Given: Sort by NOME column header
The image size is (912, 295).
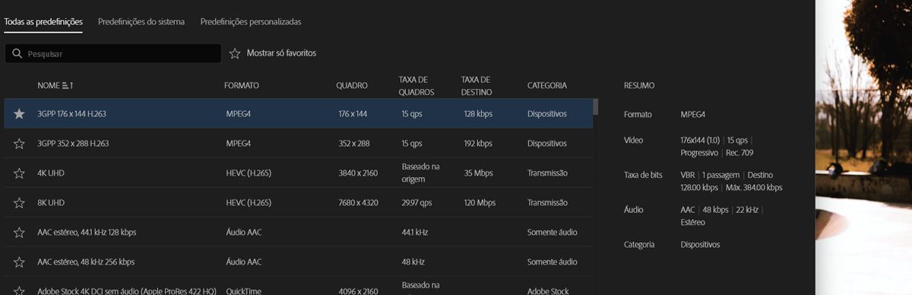Looking at the screenshot, I should (48, 85).
